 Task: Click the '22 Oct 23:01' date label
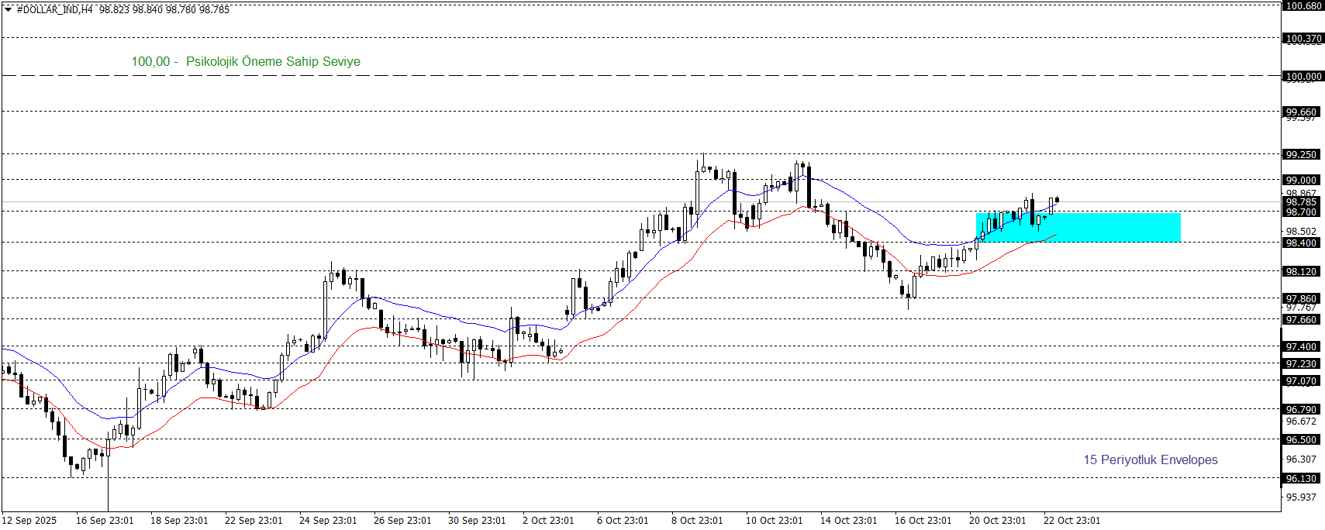[1071, 521]
